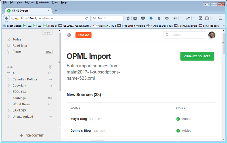Close the OPML Import tab
The image size is (227, 143).
[48, 10]
